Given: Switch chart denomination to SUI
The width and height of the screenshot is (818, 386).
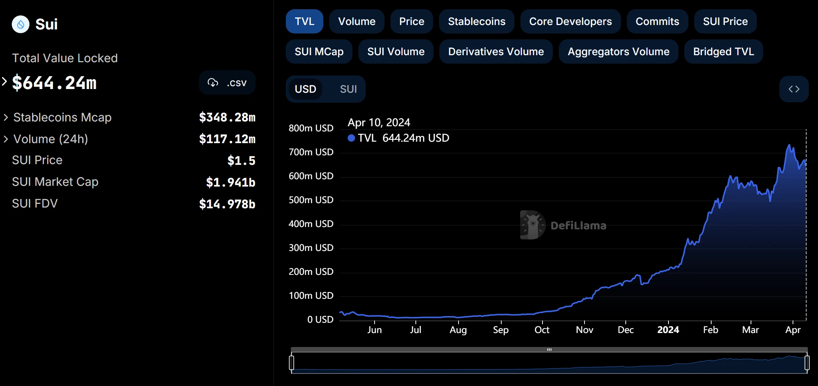Looking at the screenshot, I should (x=348, y=89).
